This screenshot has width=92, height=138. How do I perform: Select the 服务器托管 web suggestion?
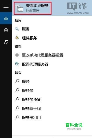click(52, 100)
